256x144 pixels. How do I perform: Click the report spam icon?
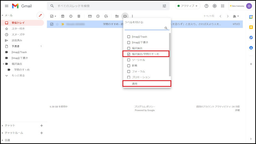pyautogui.click(x=71, y=16)
